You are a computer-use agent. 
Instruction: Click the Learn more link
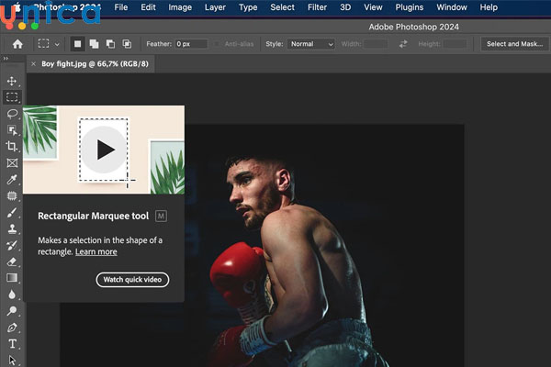pyautogui.click(x=96, y=251)
